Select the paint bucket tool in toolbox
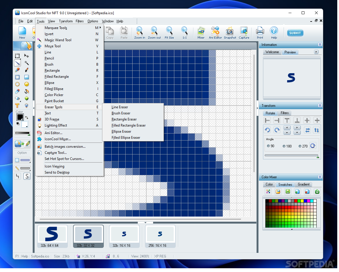 coord(27,91)
